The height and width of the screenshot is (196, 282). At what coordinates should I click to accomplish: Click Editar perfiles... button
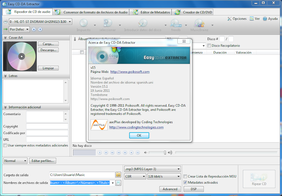tap(43, 161)
